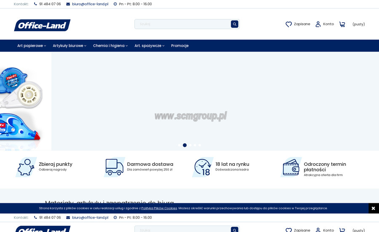Screen dimensions: 379x232
Task: Select the fourth slider dot
Action: (x=195, y=145)
